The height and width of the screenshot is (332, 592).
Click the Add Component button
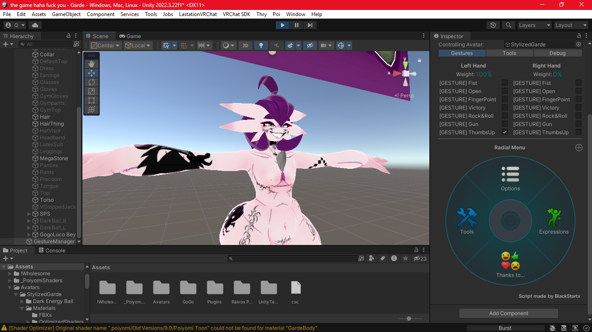pos(509,313)
